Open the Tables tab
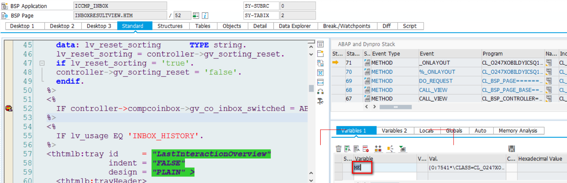Viewport: 567px width, 183px height. pos(203,26)
